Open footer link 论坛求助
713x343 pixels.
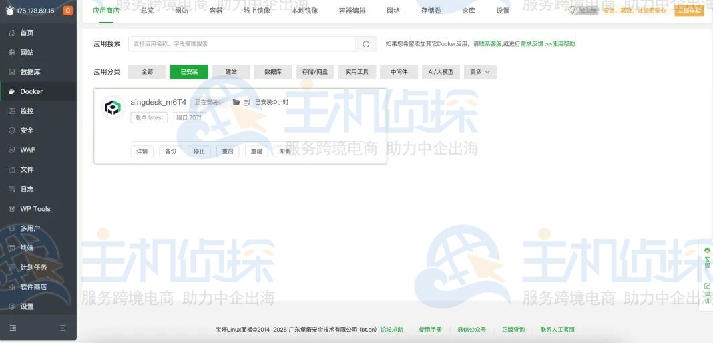point(391,330)
